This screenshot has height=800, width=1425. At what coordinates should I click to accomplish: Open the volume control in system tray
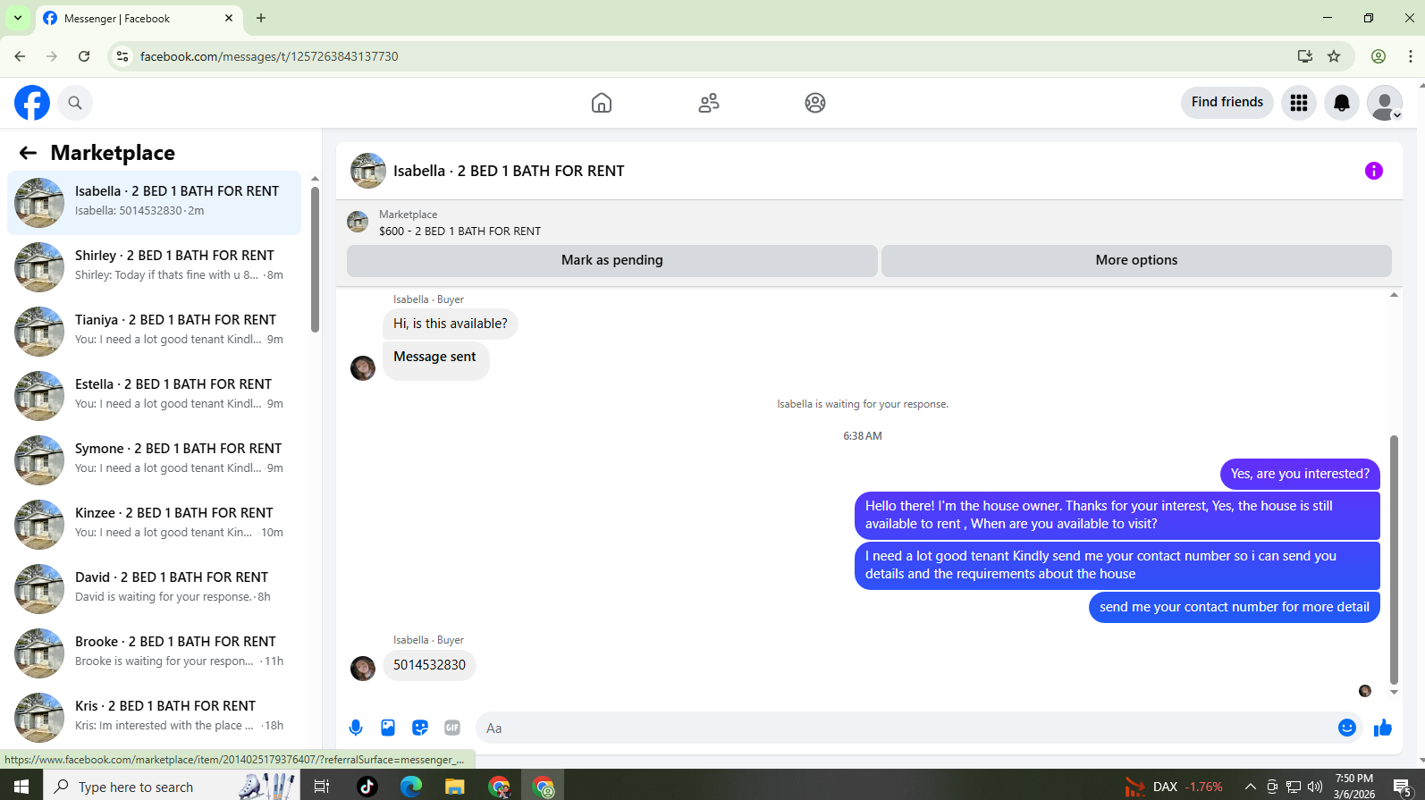pyautogui.click(x=1315, y=787)
